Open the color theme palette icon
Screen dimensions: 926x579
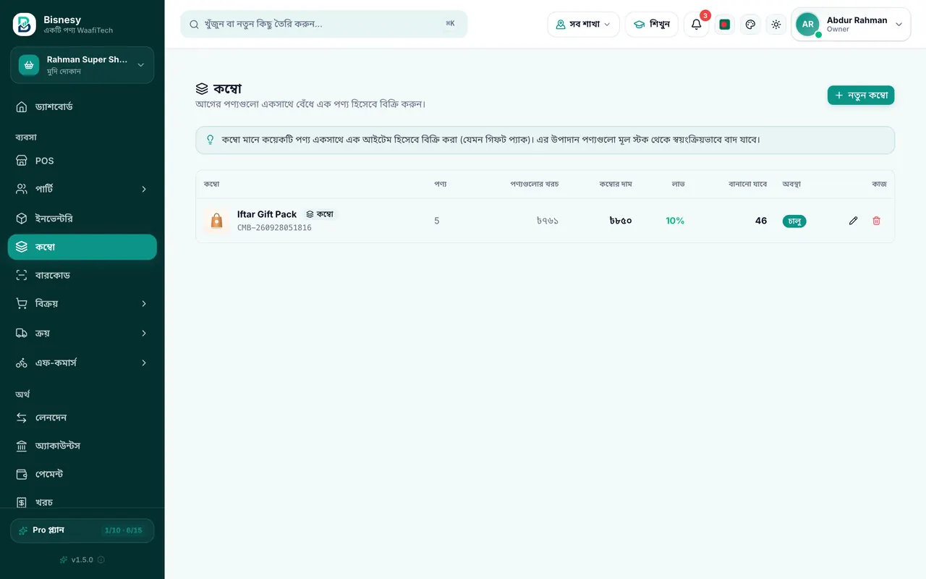[x=750, y=24]
